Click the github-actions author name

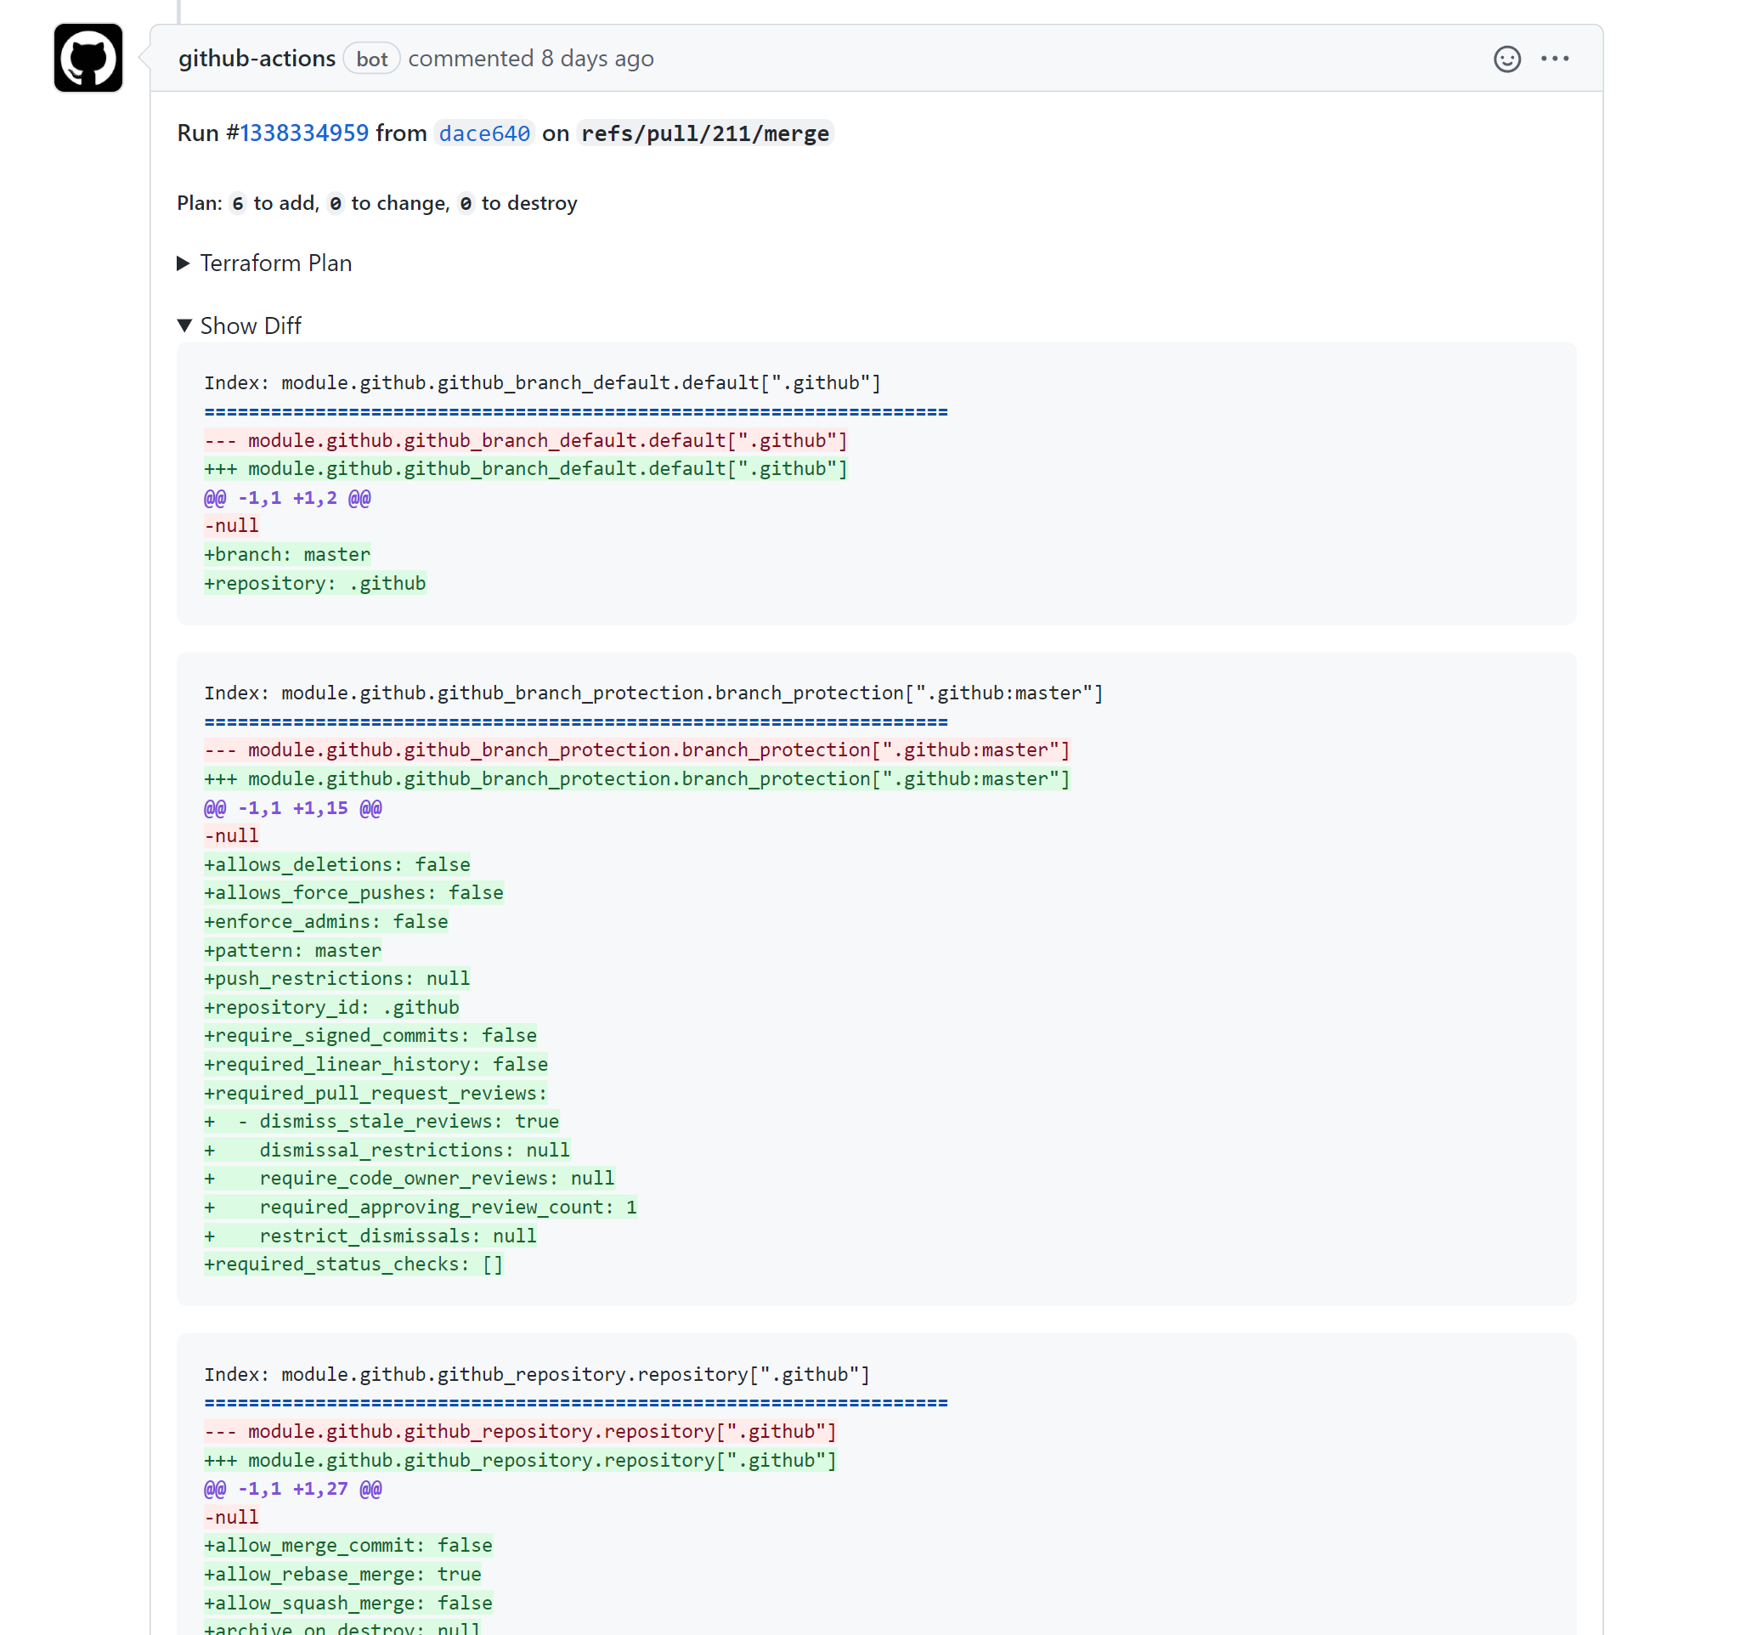click(x=257, y=59)
